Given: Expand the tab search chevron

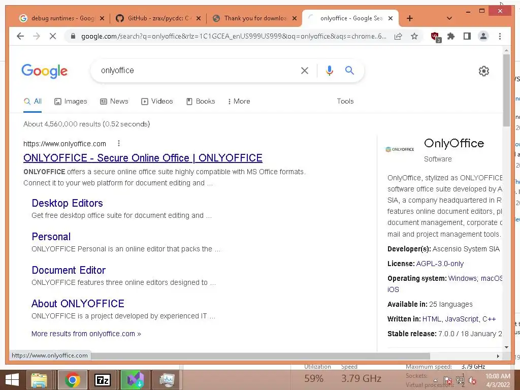Looking at the screenshot, I should 449,18.
